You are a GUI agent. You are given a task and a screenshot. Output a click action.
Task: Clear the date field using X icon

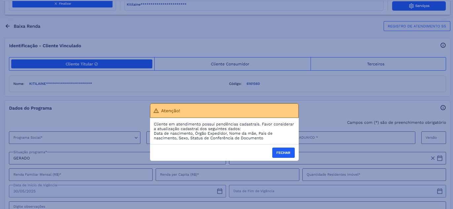pyautogui.click(x=433, y=158)
